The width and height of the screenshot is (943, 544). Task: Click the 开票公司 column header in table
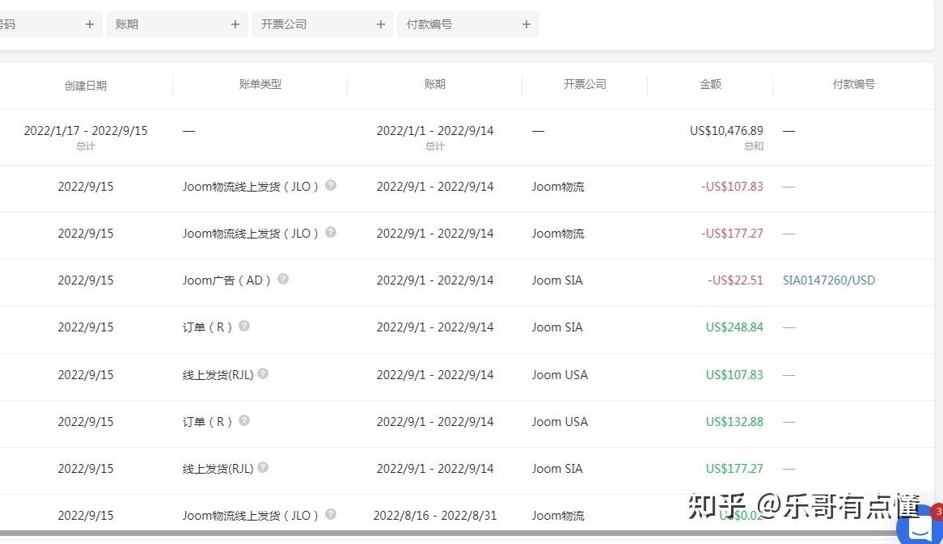585,84
